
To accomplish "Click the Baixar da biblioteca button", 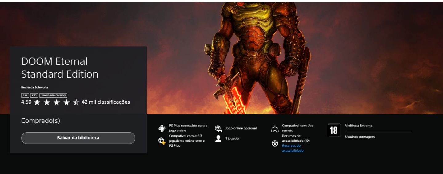I will 78,138.
